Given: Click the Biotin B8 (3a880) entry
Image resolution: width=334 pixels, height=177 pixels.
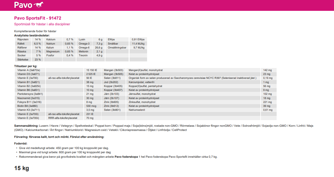Looking at the screenshot, I should 27,106.
